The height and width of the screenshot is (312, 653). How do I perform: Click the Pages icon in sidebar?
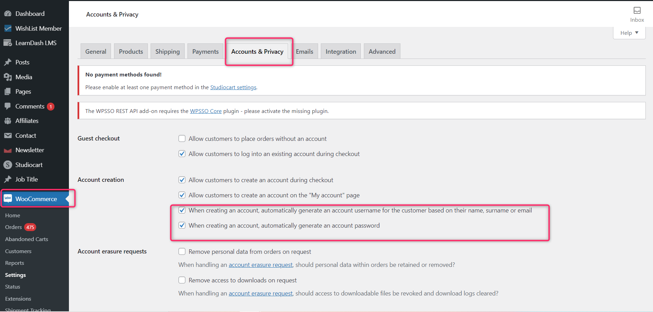tap(8, 92)
